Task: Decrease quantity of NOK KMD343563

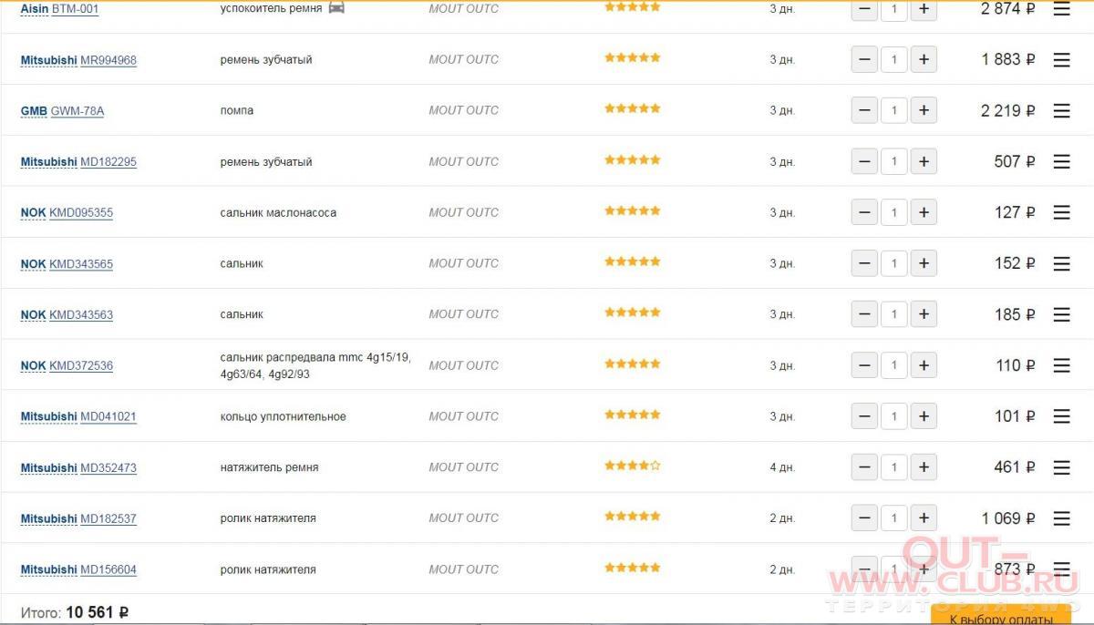Action: 864,314
